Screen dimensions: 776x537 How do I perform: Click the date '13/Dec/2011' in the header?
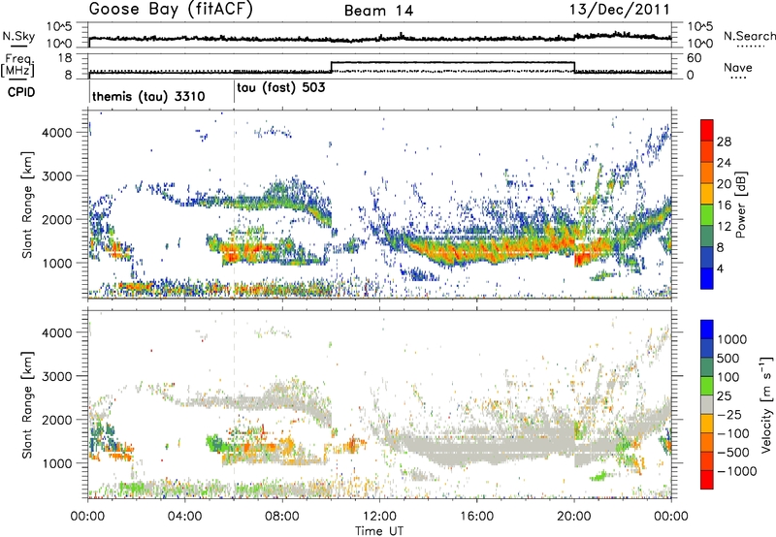(620, 9)
